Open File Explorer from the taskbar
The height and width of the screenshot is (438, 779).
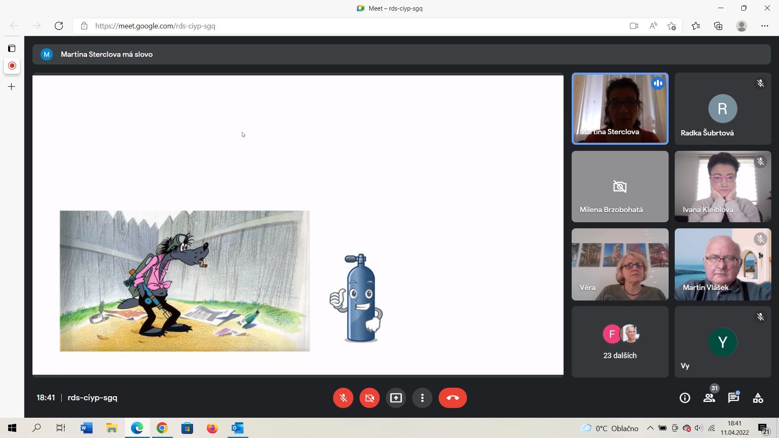point(112,428)
